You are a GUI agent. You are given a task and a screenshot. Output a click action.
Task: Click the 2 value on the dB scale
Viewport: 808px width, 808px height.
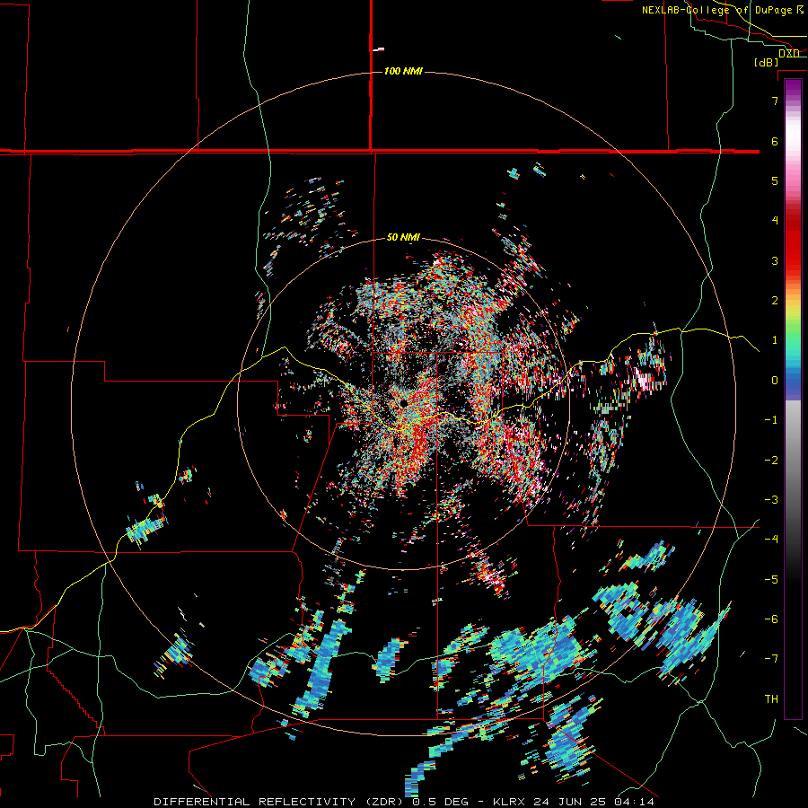[x=775, y=301]
